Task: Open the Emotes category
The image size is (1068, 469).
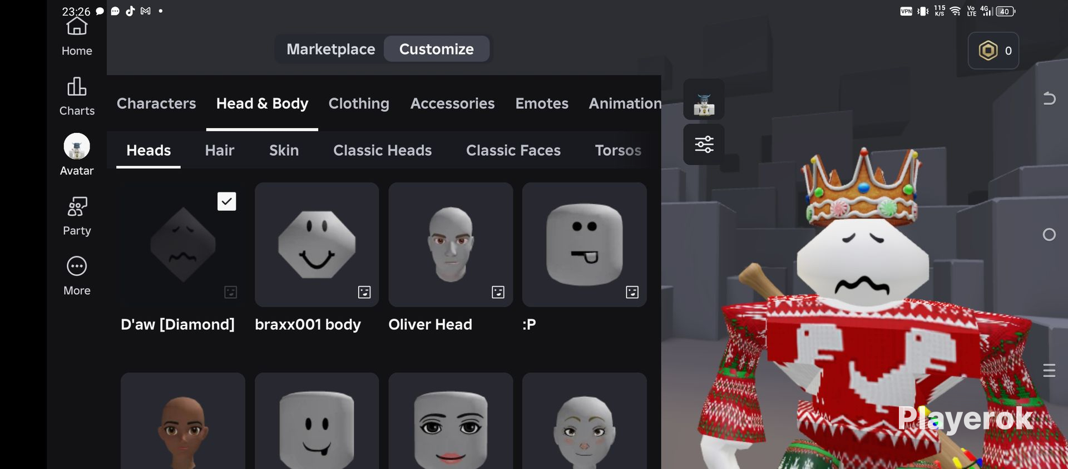Action: 542,103
